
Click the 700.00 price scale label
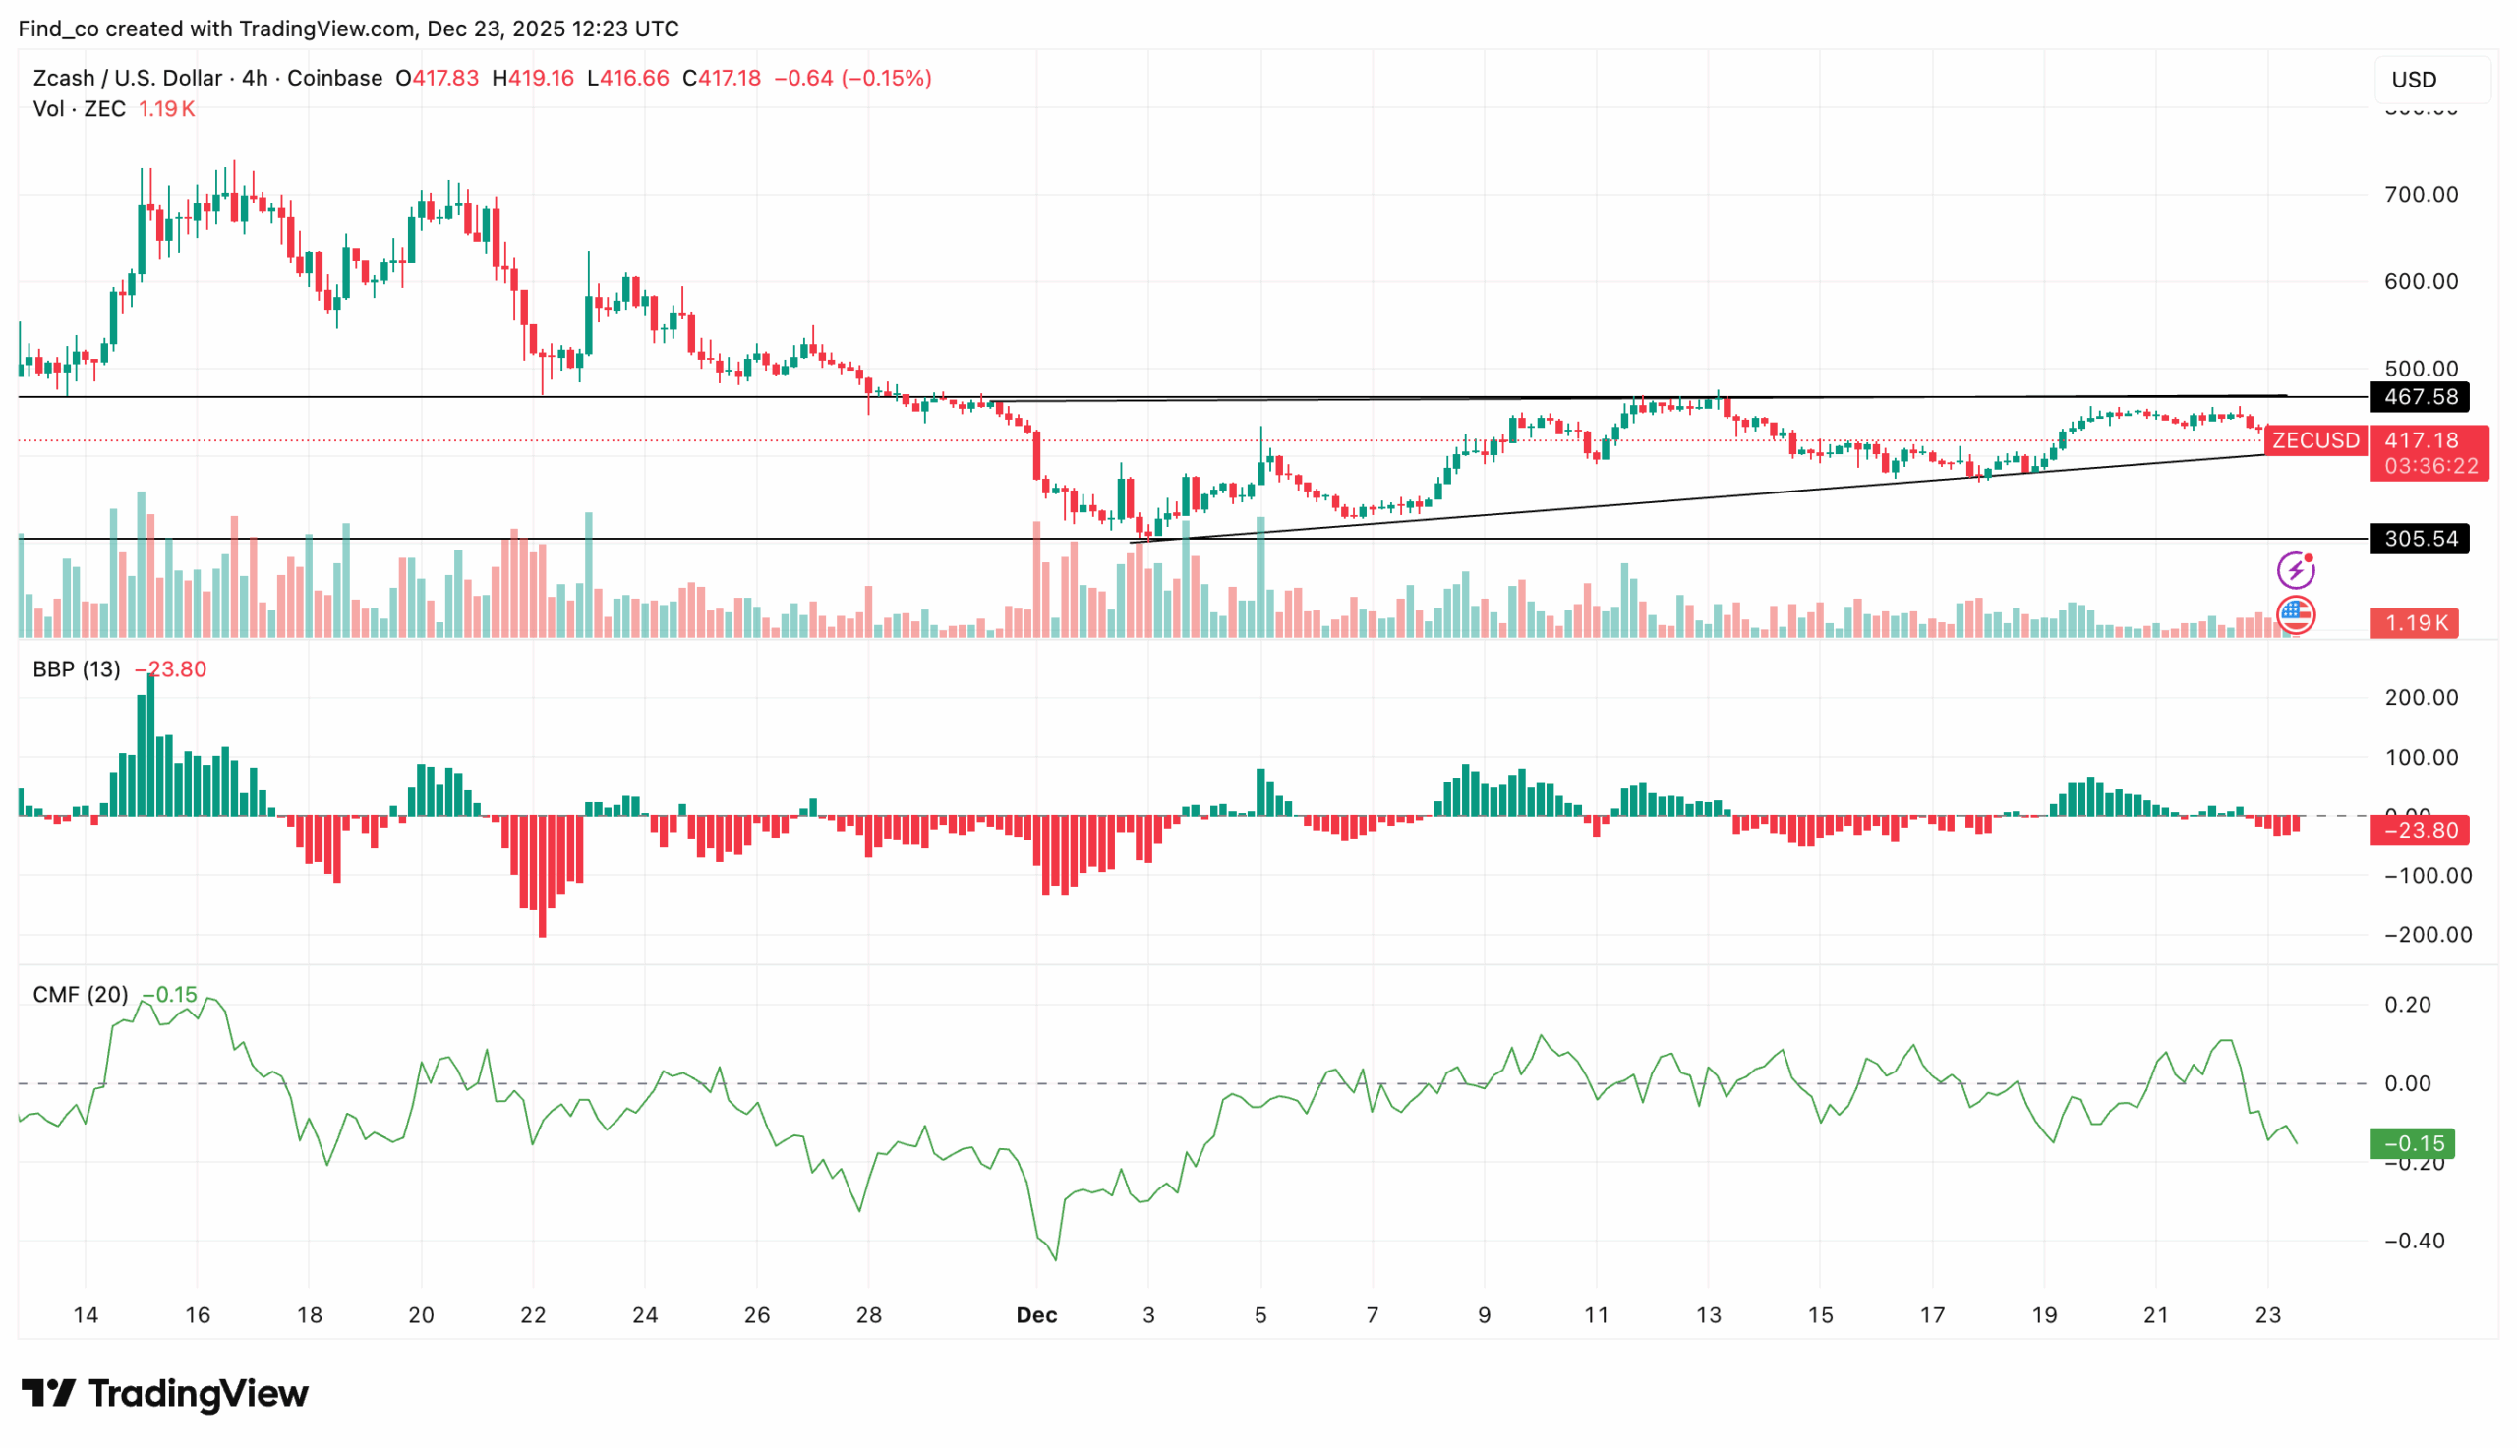[x=2420, y=194]
